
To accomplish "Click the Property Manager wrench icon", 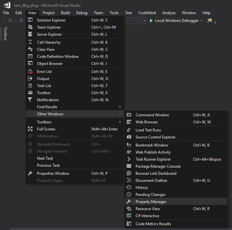I will click(129, 202).
